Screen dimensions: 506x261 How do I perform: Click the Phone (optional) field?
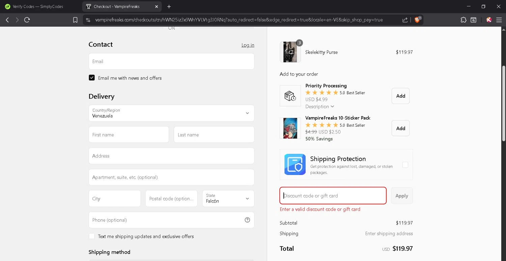tap(171, 220)
